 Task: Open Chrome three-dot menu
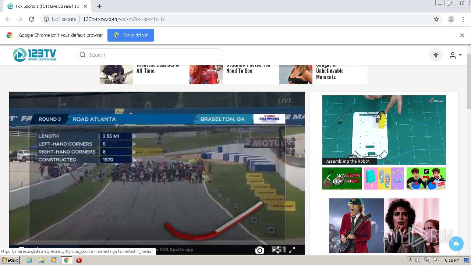pos(463,19)
